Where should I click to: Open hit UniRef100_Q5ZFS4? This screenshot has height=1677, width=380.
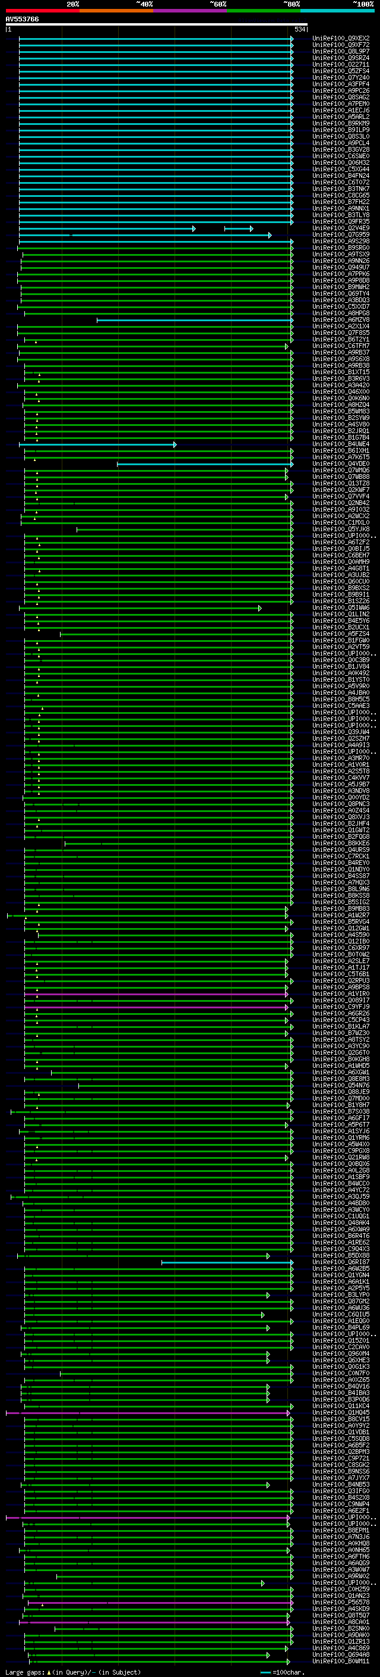[x=341, y=71]
